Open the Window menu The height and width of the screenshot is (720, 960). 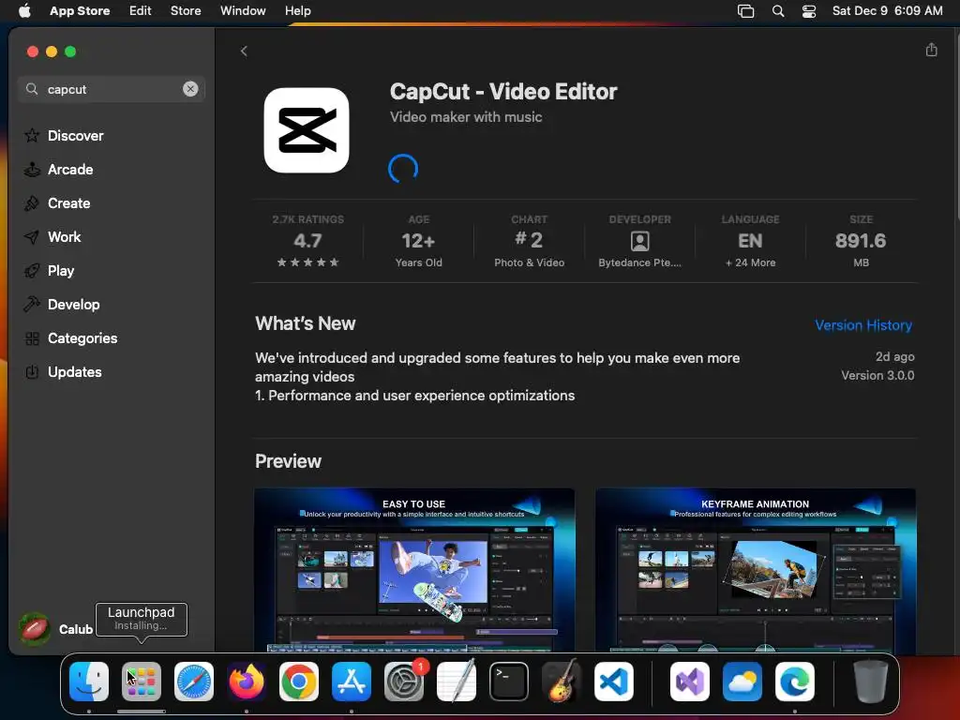243,10
